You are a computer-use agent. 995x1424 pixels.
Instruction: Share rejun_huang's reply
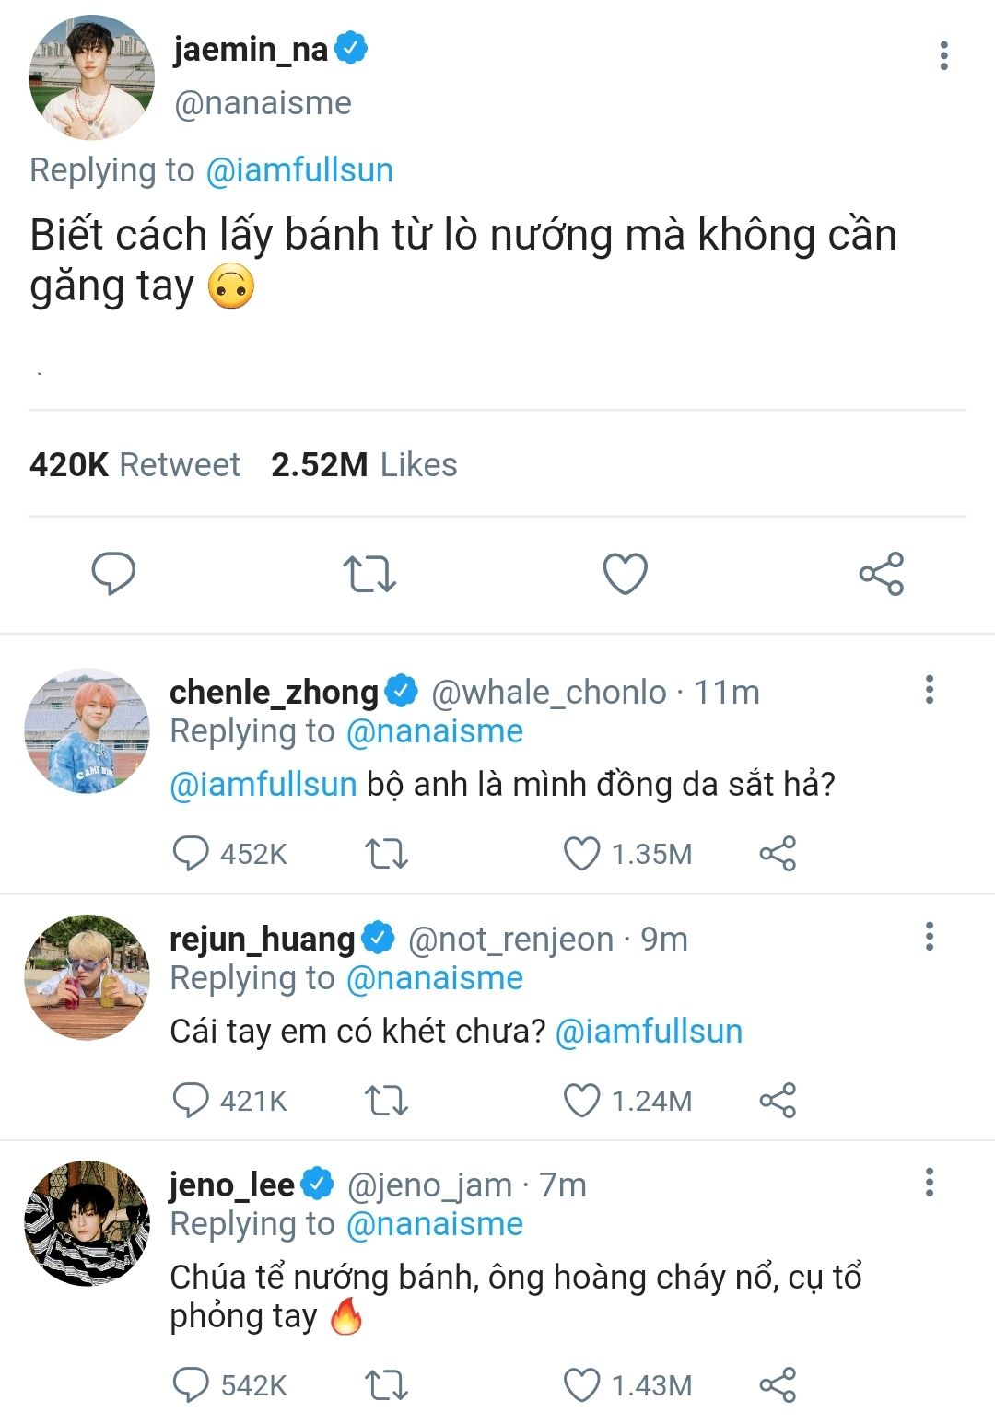click(x=778, y=1101)
